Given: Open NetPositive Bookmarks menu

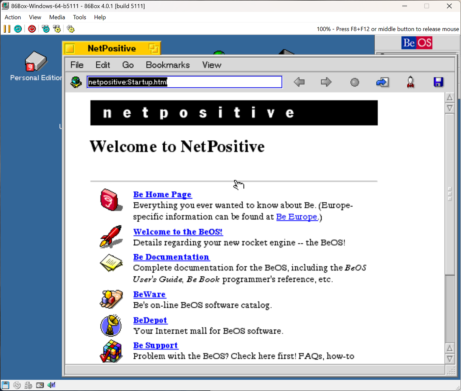Looking at the screenshot, I should pyautogui.click(x=168, y=65).
